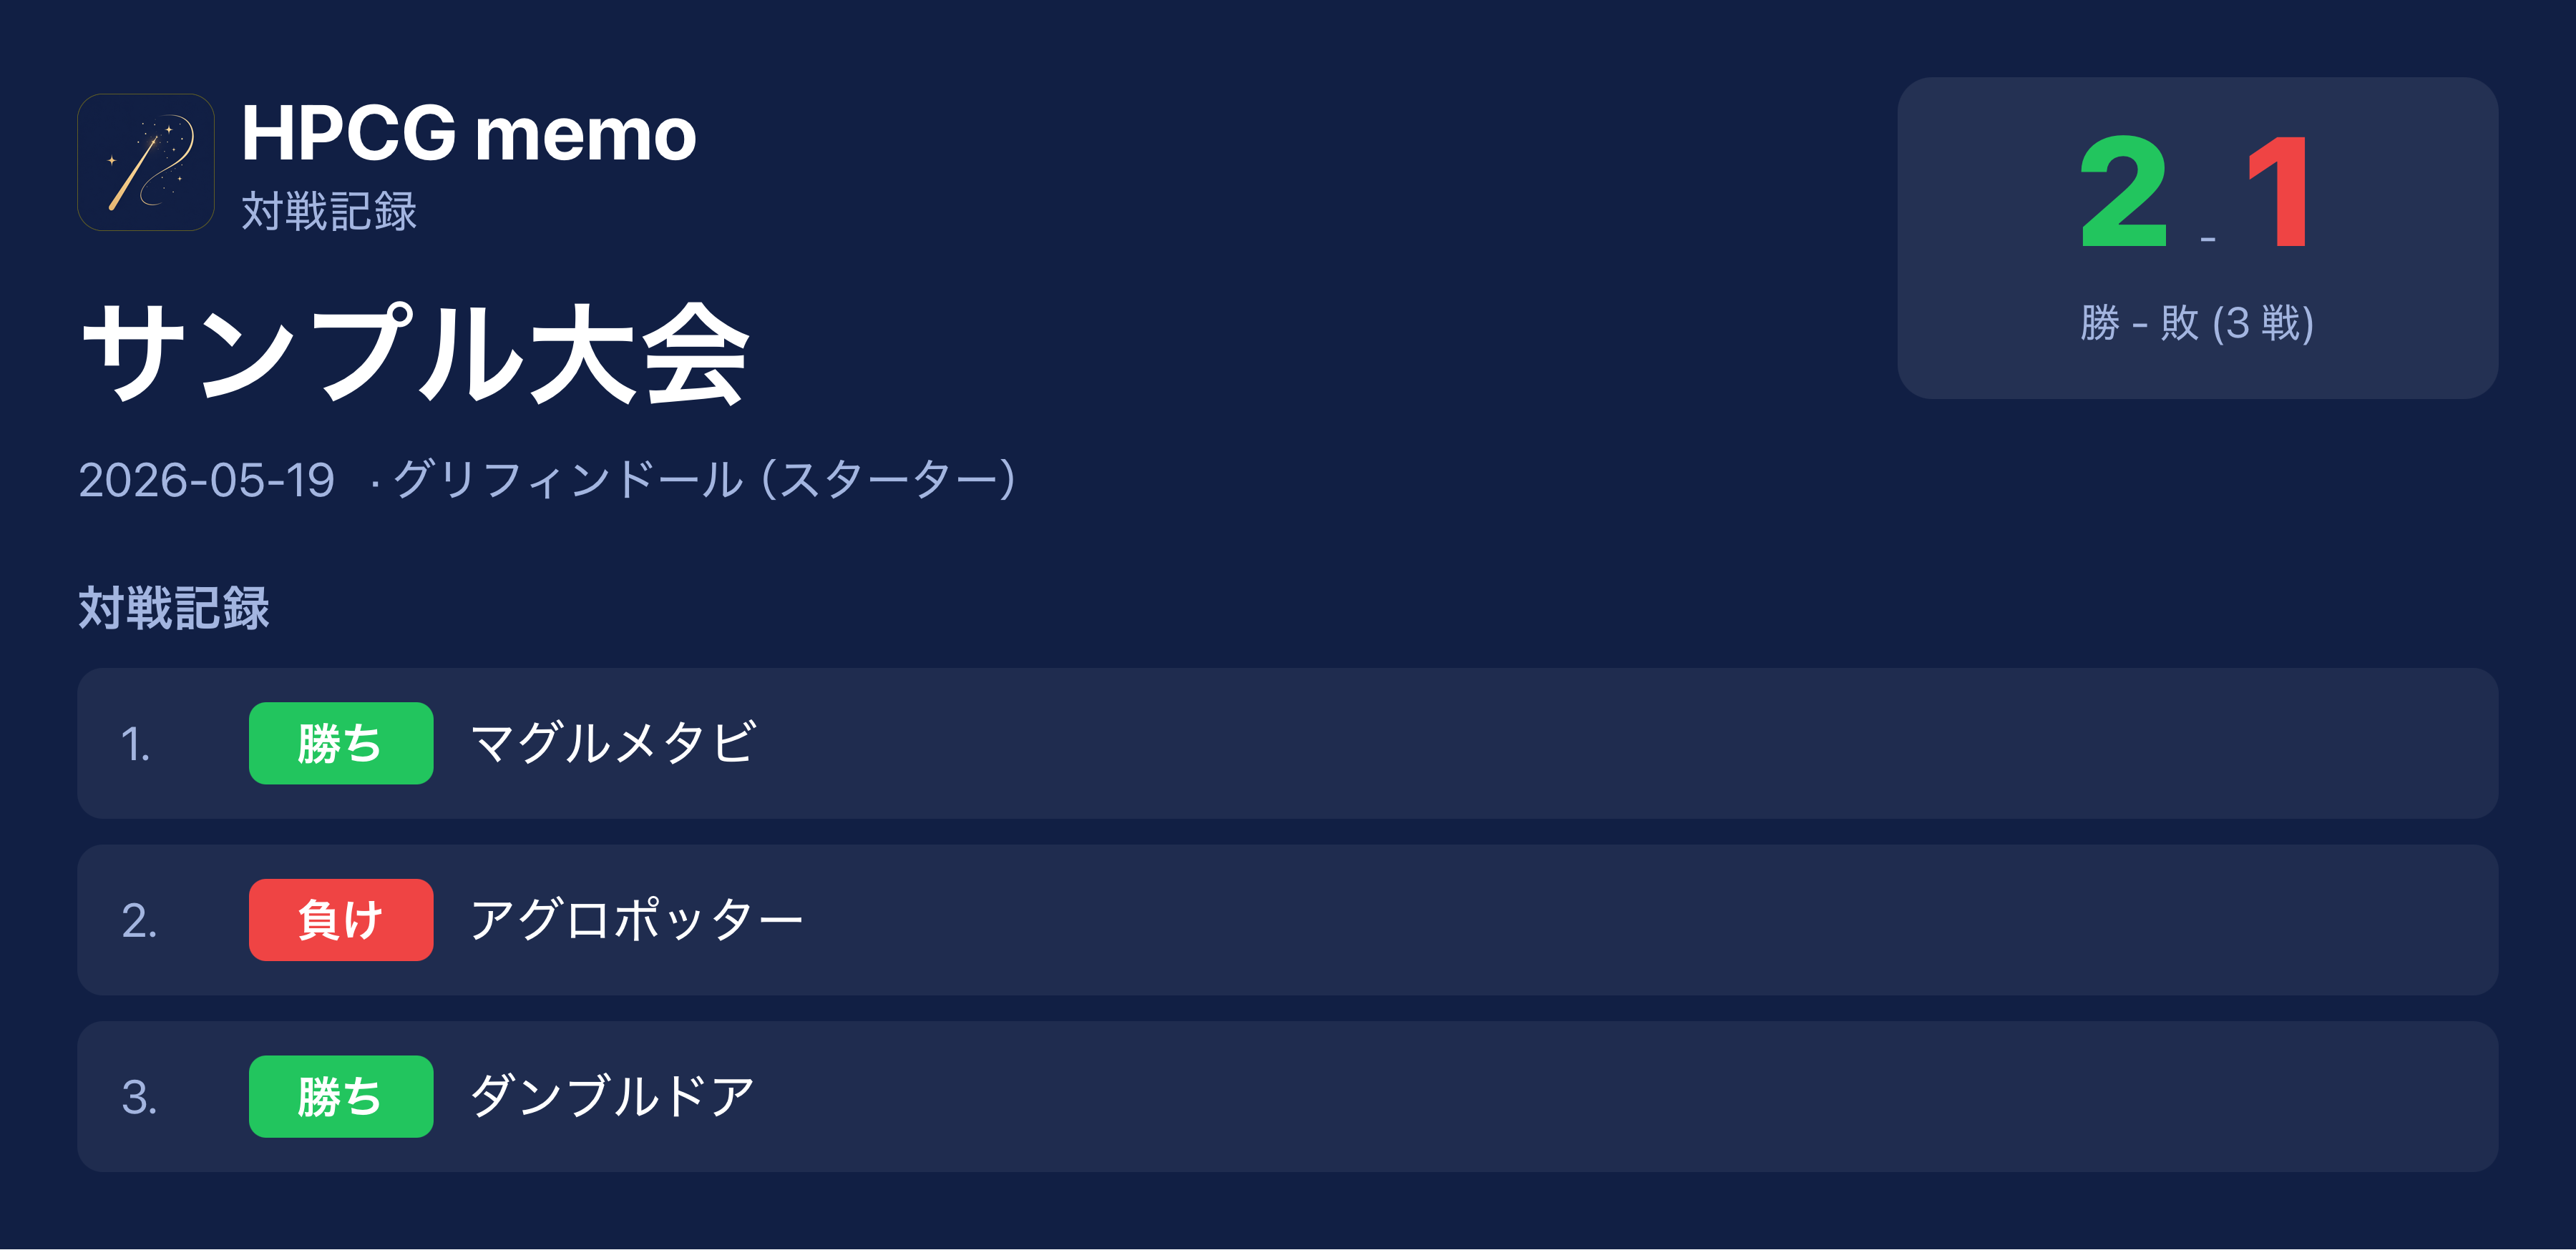The height and width of the screenshot is (1250, 2576).
Task: Click the 対戦記録 section heading
Action: (174, 609)
